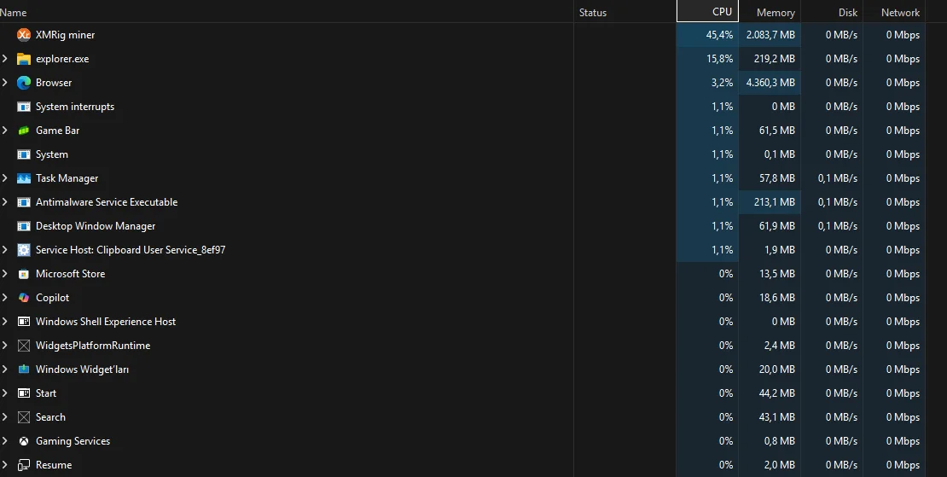
Task: Click the Antimalware Service Executable icon
Action: (24, 202)
